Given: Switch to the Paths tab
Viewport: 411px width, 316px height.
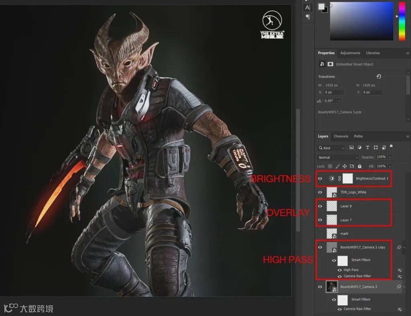Looking at the screenshot, I should pyautogui.click(x=358, y=136).
